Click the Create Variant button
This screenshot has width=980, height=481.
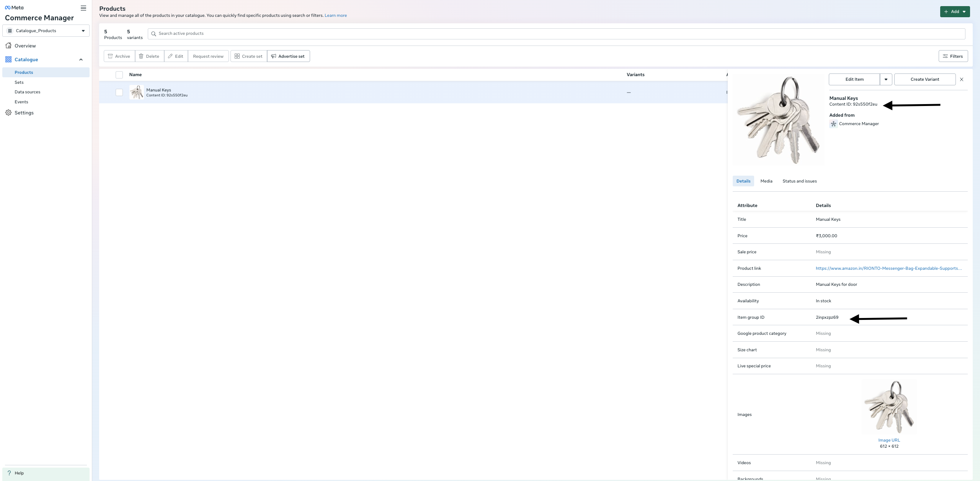tap(924, 79)
